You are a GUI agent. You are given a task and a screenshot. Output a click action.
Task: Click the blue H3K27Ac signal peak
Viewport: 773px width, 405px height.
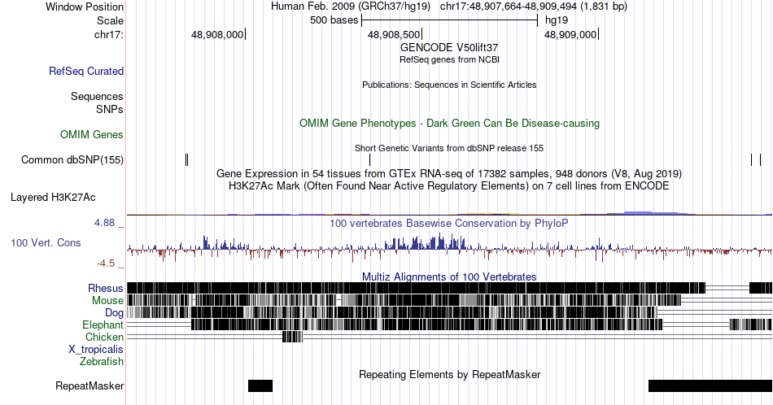coord(653,213)
